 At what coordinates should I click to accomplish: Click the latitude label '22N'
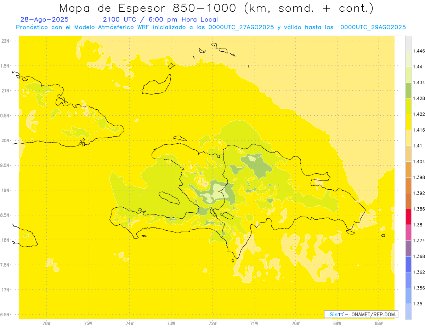(5, 41)
